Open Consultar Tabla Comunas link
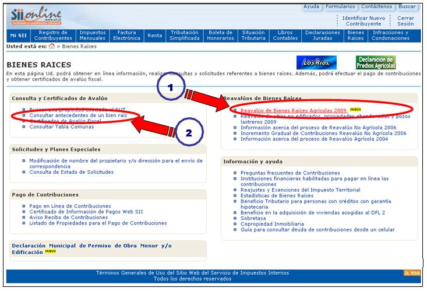 pyautogui.click(x=62, y=127)
